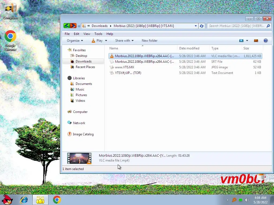Click the New folder button
Screen dimensions: 274x205
(x=150, y=41)
